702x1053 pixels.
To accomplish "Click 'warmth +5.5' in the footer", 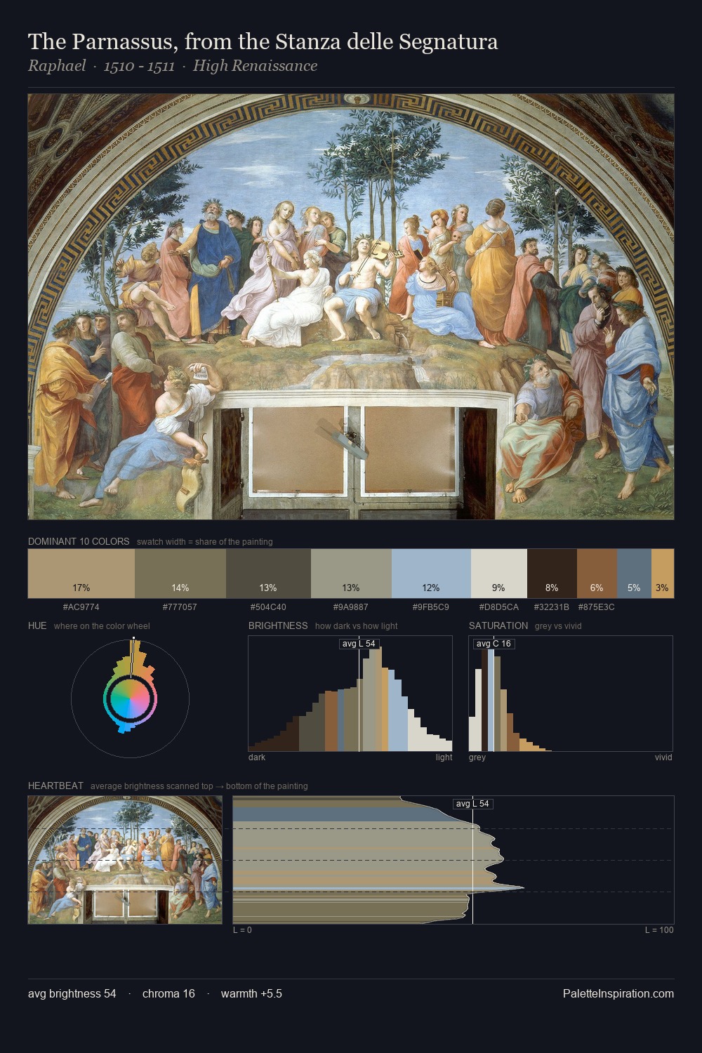I will (251, 993).
